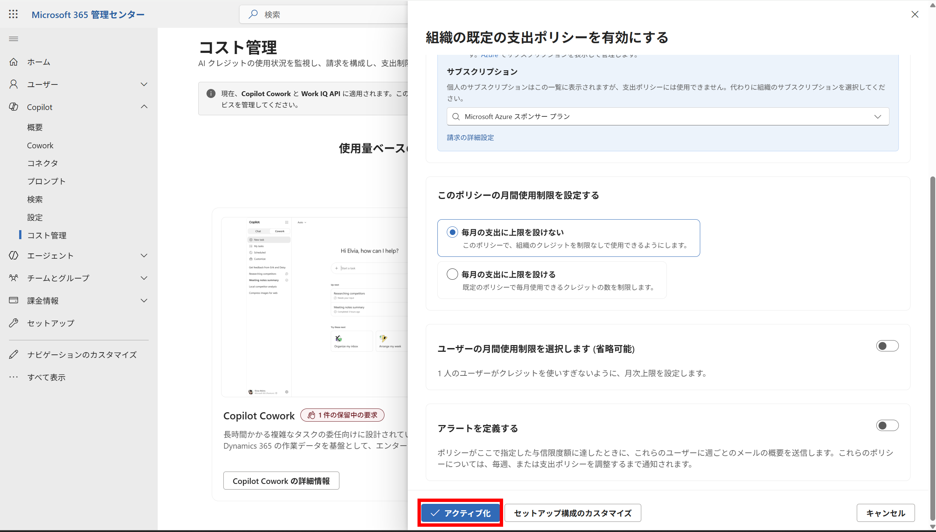Open Cowork in the Copilot menu

[x=40, y=145]
